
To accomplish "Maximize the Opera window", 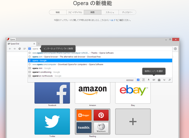I will [170, 40].
